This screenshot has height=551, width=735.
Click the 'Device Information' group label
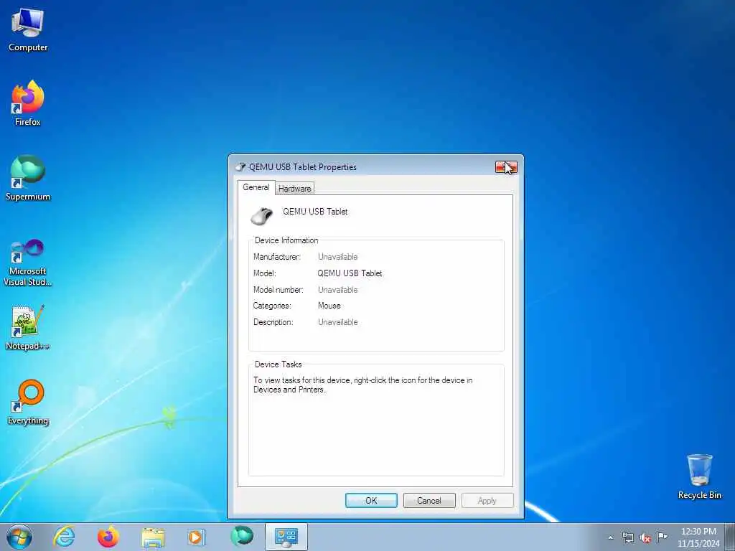(x=286, y=240)
